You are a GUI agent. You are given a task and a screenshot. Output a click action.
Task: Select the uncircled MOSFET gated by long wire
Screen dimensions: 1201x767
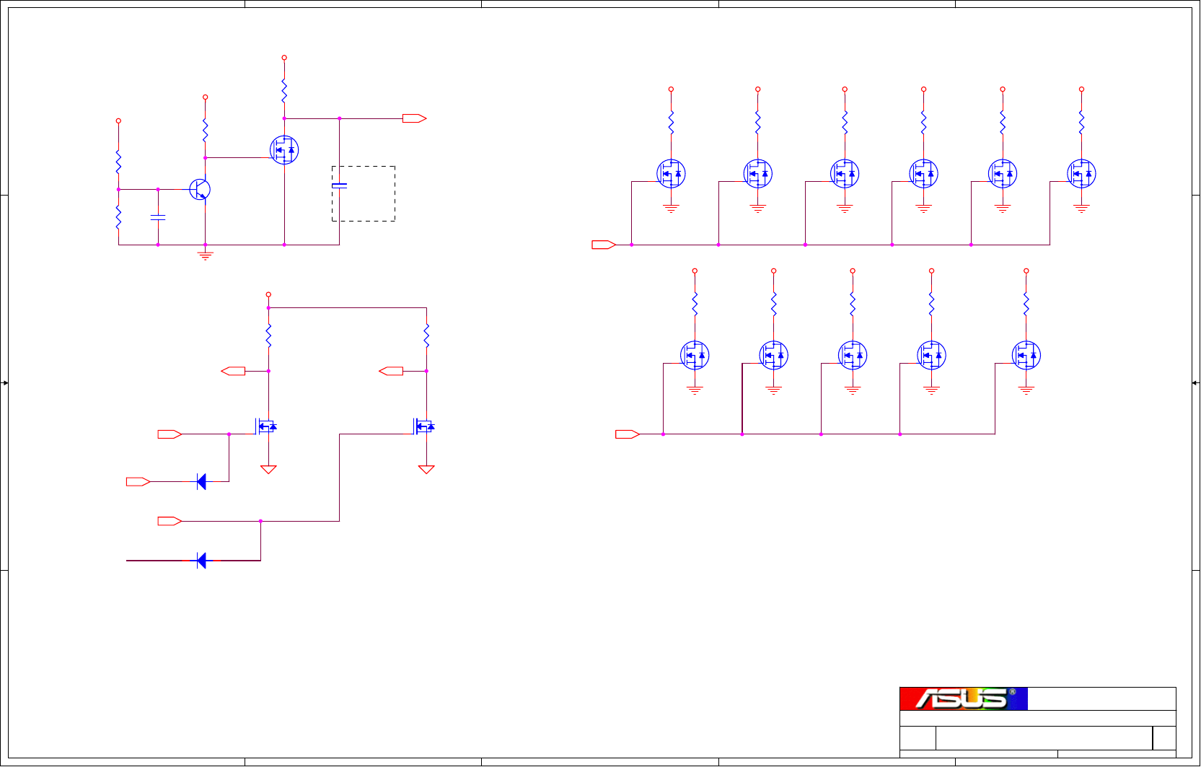coord(424,426)
